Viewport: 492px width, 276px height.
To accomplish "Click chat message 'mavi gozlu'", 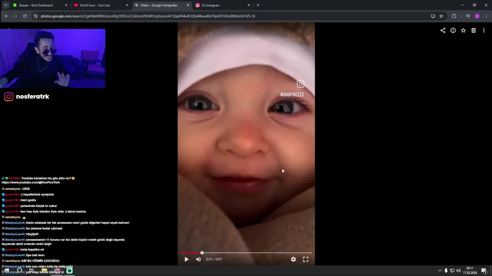I will pyautogui.click(x=28, y=200).
